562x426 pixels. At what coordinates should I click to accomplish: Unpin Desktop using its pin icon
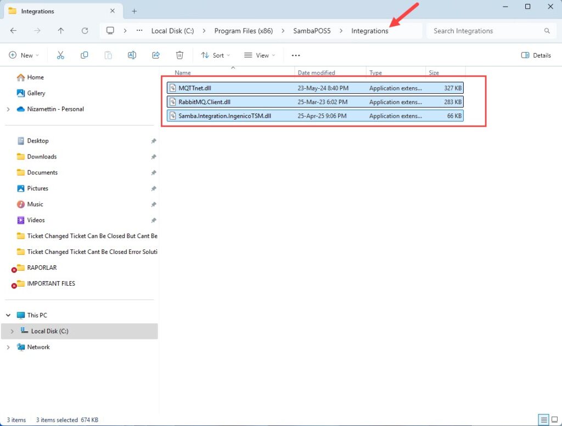pyautogui.click(x=154, y=141)
